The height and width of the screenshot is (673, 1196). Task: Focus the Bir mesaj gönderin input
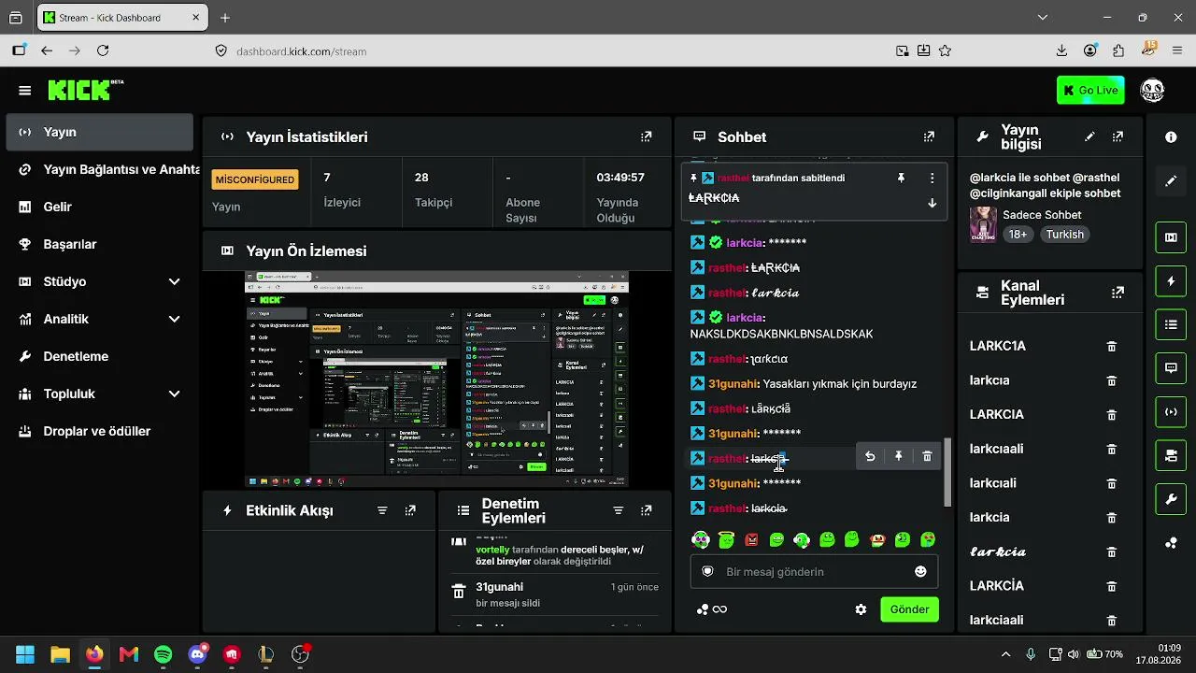coord(814,571)
